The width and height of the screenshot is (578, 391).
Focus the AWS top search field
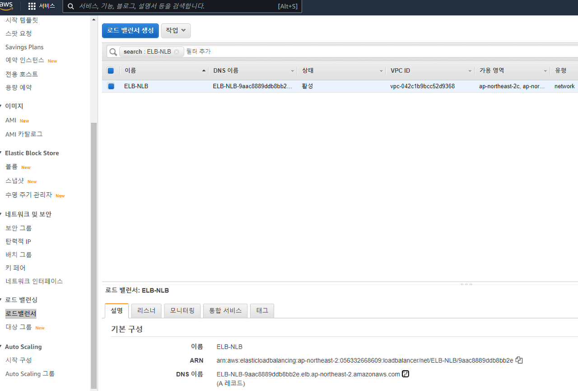click(182, 6)
